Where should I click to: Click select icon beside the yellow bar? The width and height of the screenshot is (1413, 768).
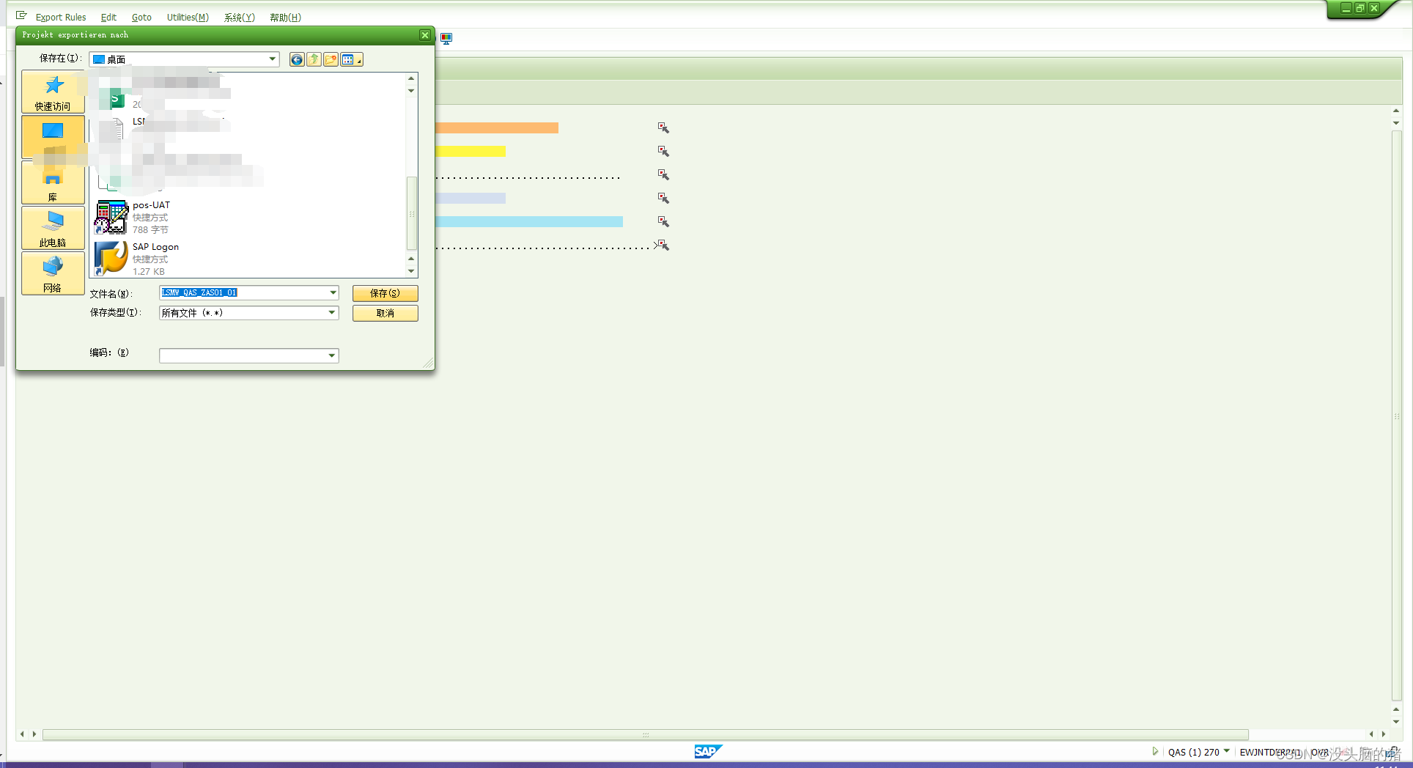click(x=663, y=151)
